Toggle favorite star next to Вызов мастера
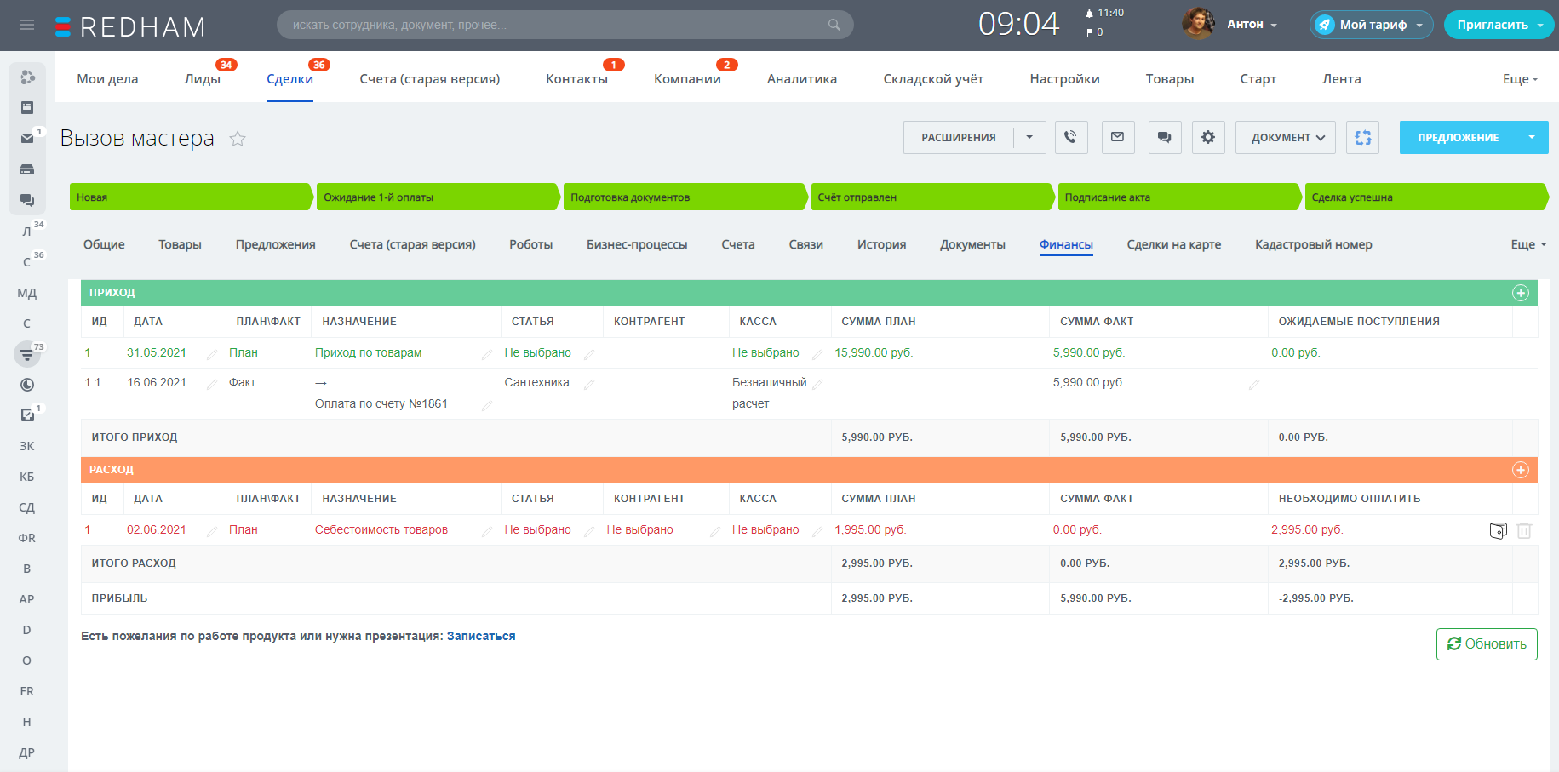The height and width of the screenshot is (772, 1559). click(x=238, y=139)
